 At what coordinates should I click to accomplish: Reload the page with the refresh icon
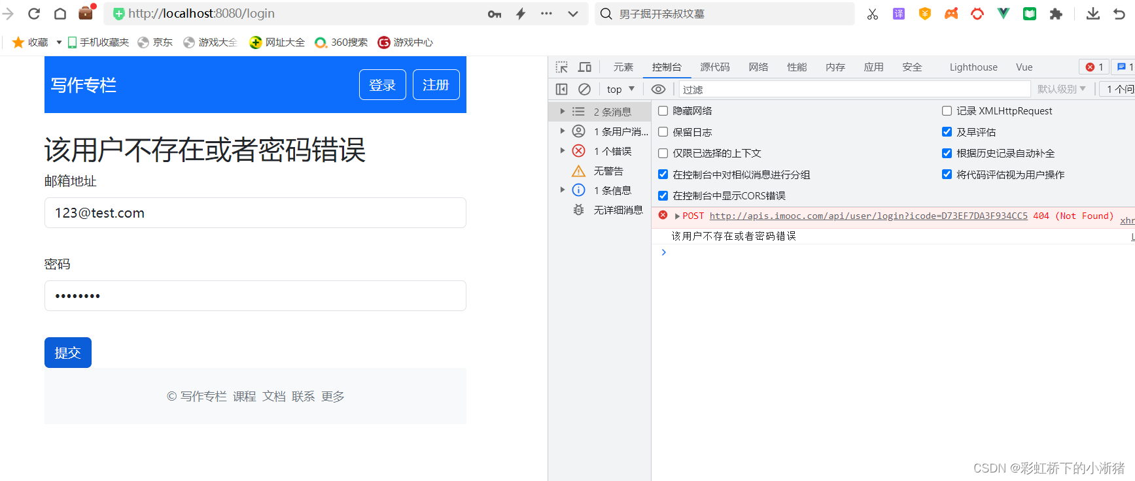34,14
